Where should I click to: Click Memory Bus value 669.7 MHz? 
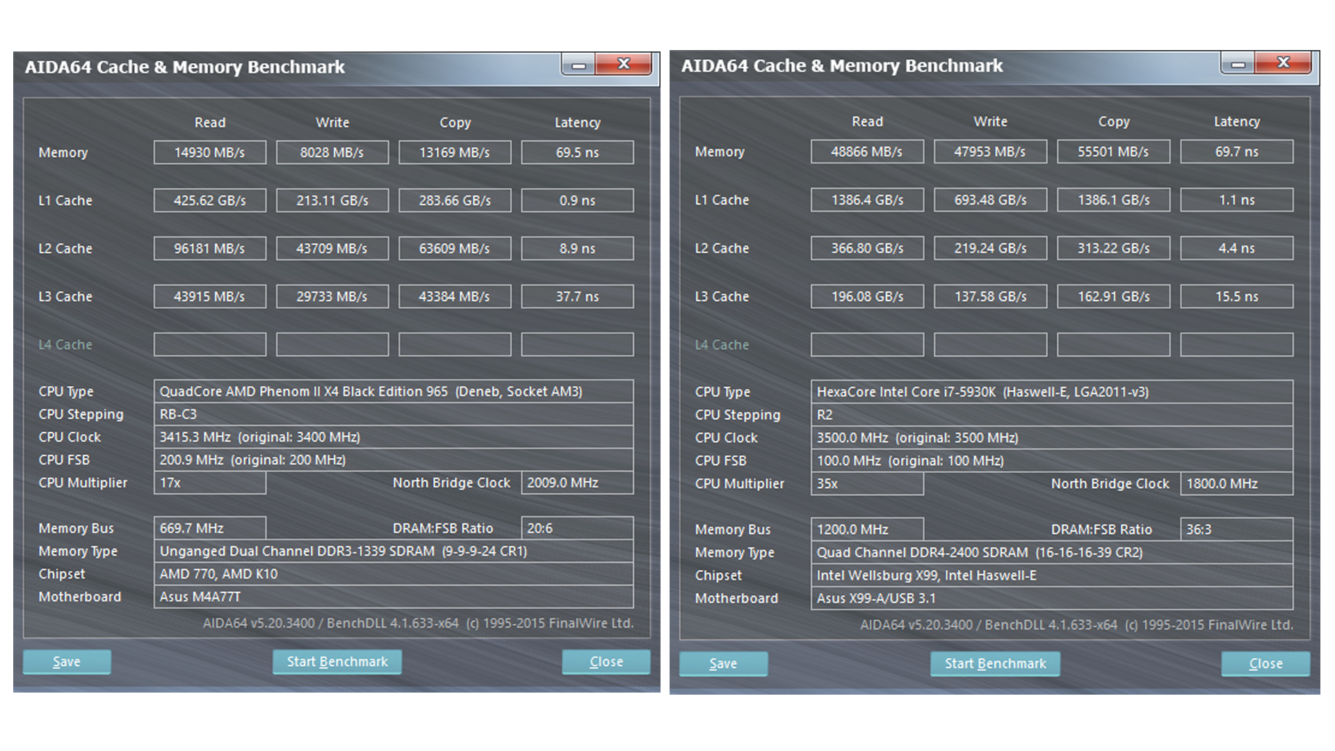click(x=210, y=528)
